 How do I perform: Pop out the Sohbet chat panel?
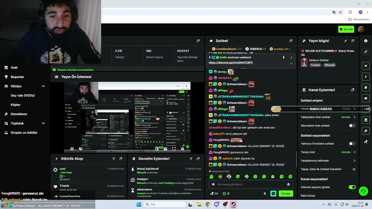click(291, 41)
